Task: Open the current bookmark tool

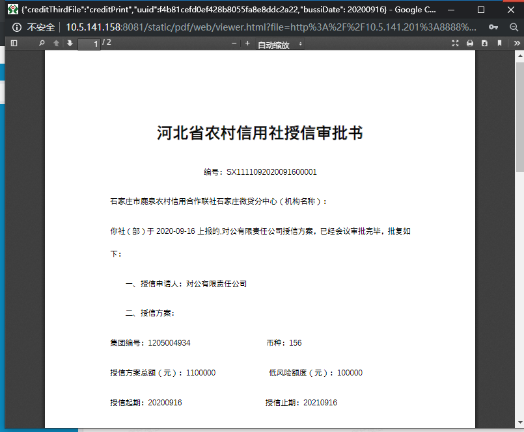Action: pos(500,43)
